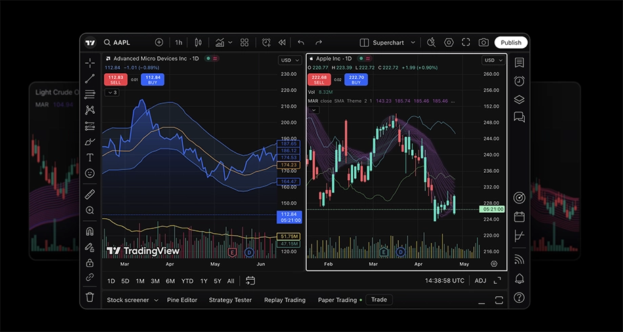Click the Publish button
The image size is (623, 332).
click(511, 43)
